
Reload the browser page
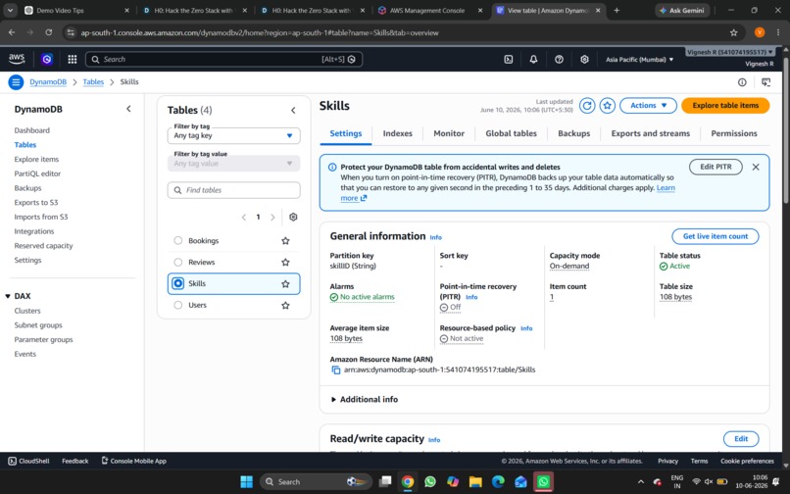(48, 32)
